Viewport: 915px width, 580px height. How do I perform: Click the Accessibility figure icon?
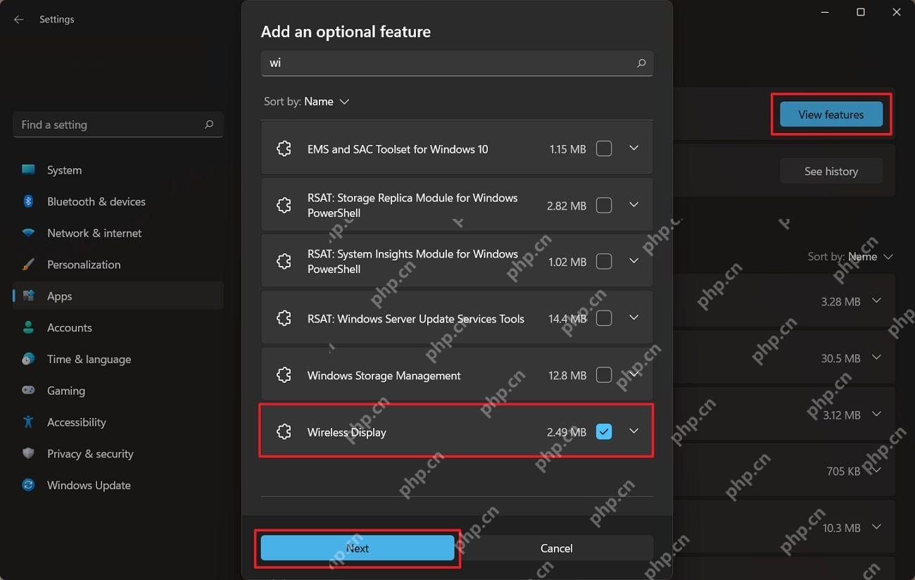(28, 422)
